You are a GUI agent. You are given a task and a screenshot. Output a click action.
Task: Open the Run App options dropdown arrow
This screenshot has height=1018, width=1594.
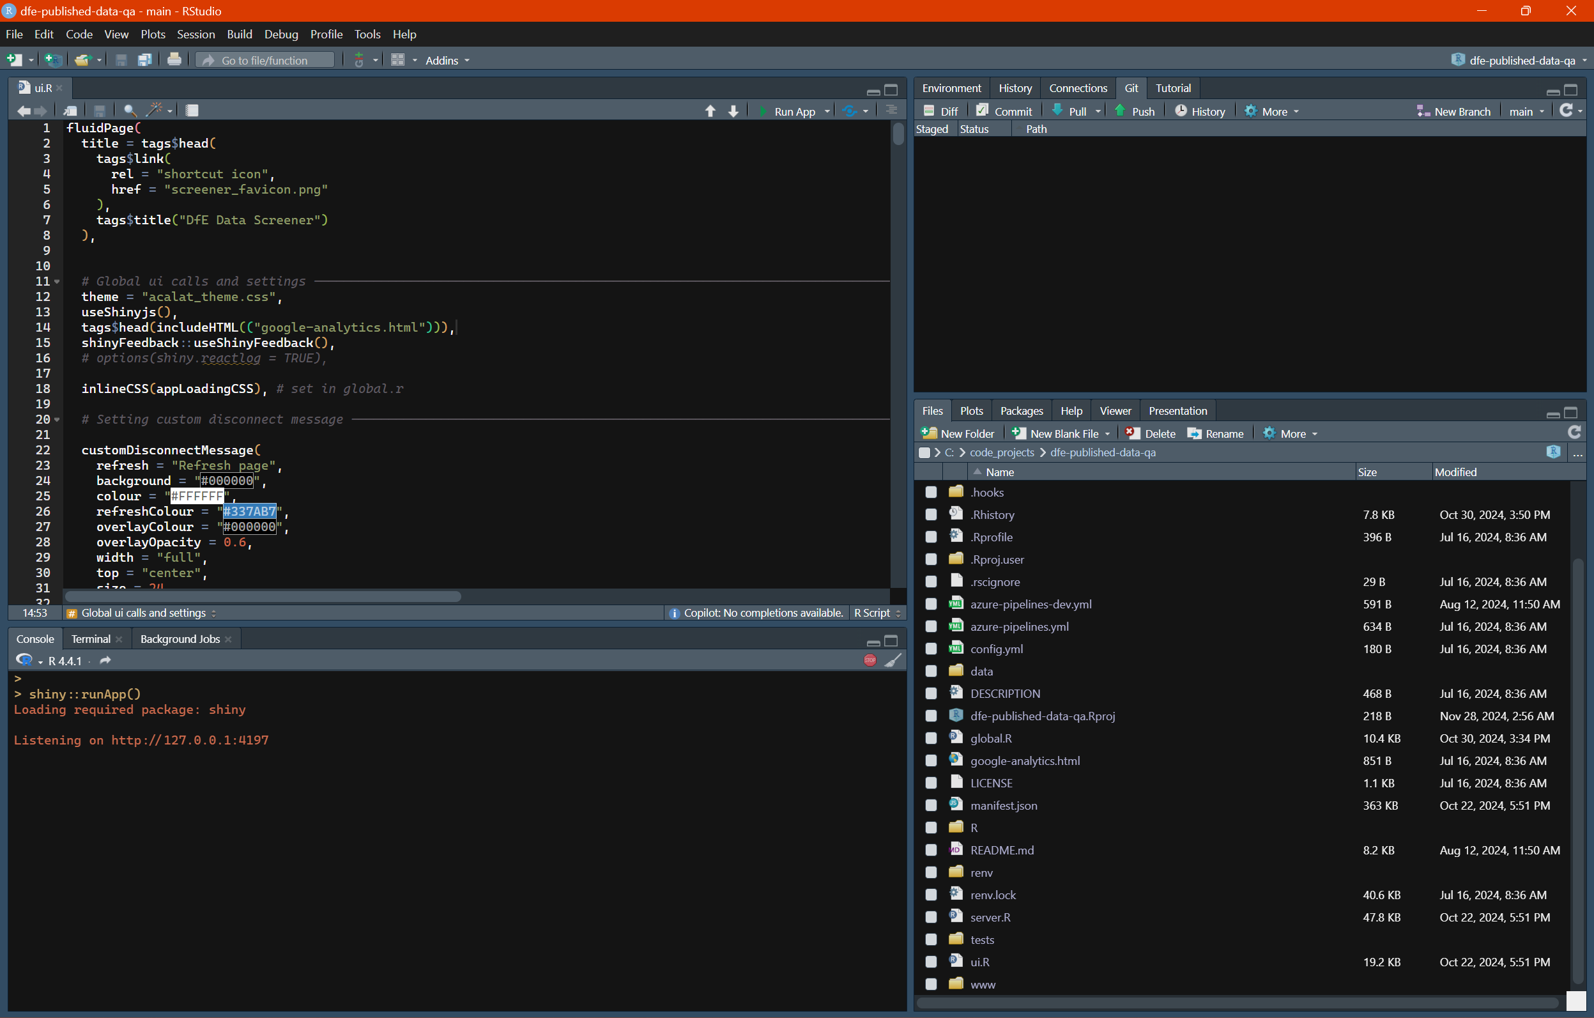pyautogui.click(x=827, y=111)
